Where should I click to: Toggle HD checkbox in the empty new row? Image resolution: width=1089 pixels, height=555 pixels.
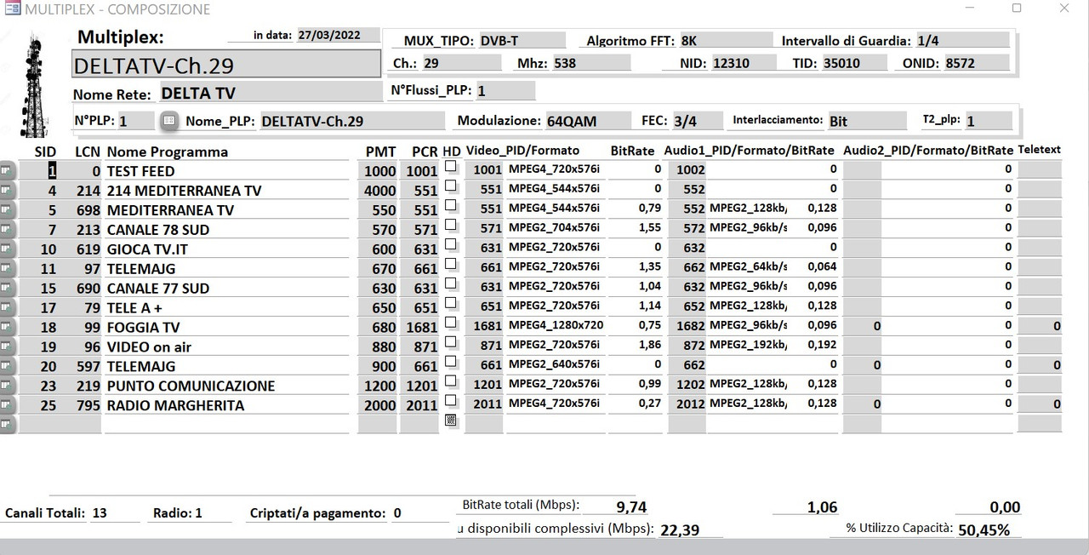451,420
